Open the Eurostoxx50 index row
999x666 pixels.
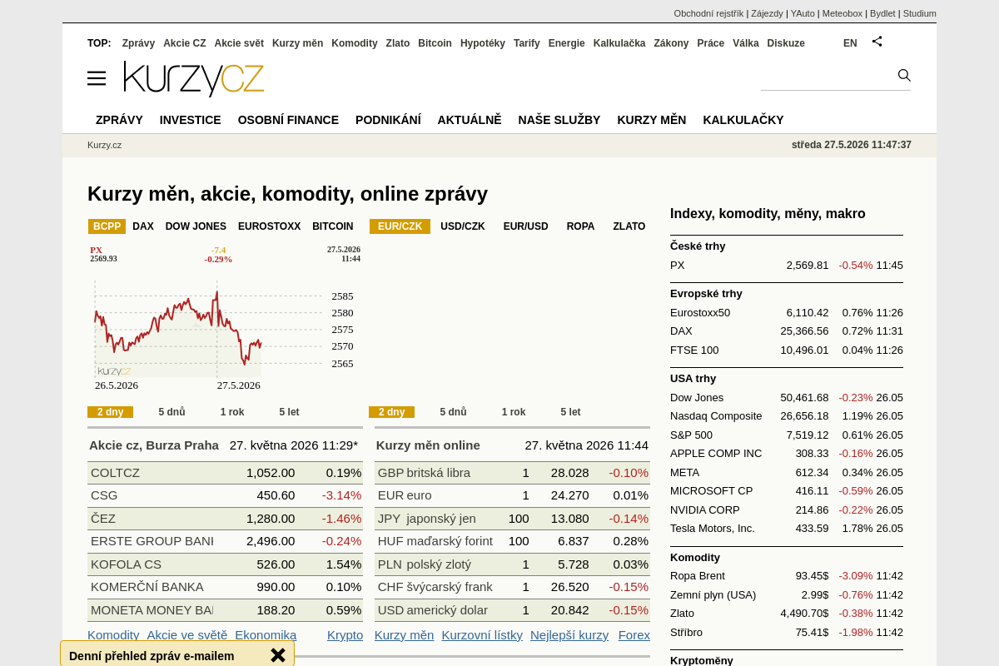coord(787,313)
